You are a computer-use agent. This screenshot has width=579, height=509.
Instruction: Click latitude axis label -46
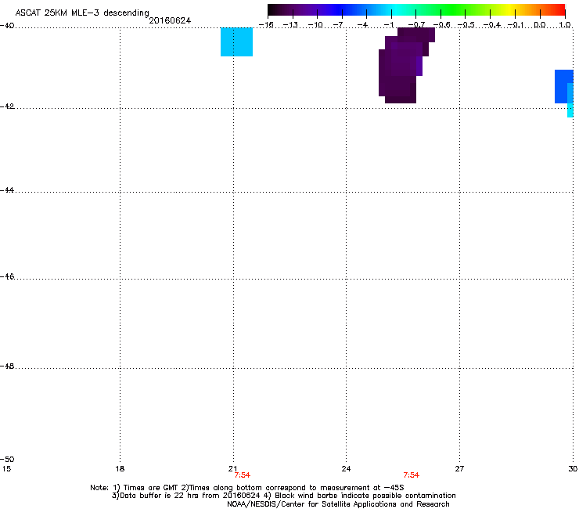pyautogui.click(x=7, y=276)
